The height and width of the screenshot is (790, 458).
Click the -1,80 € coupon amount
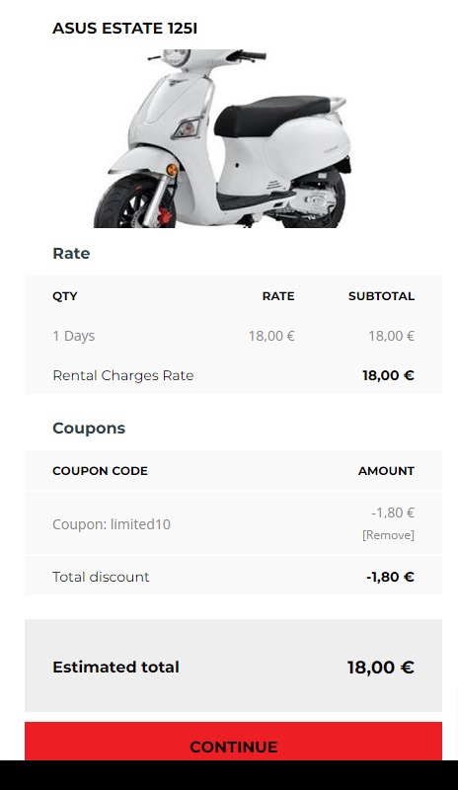click(x=393, y=513)
